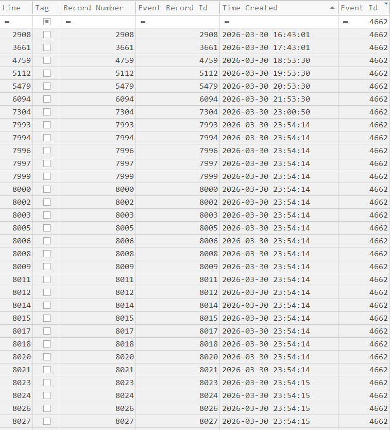
Task: Click Event Record Id cell 8009
Action: 178,267
